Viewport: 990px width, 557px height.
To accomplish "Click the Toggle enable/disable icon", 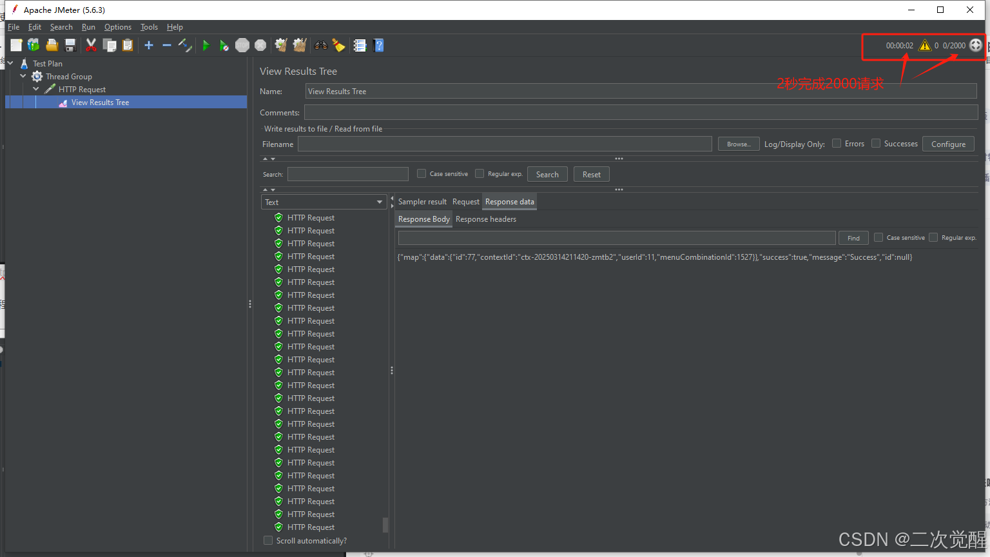I will click(185, 45).
